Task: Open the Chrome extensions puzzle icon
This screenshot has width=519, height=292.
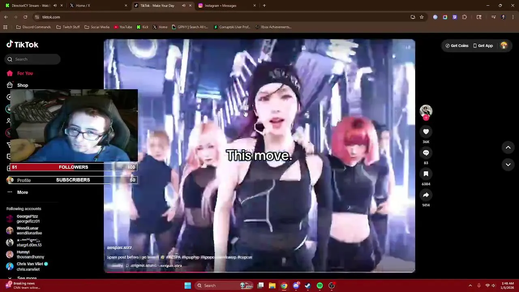Action: pos(465,17)
